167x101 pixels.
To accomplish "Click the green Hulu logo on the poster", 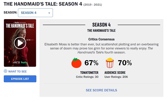I will tap(24, 62).
